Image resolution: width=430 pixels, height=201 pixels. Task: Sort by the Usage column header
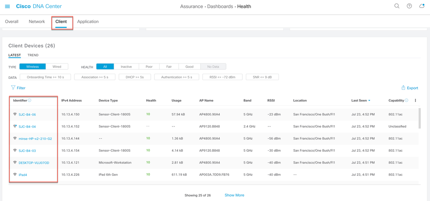coord(176,100)
